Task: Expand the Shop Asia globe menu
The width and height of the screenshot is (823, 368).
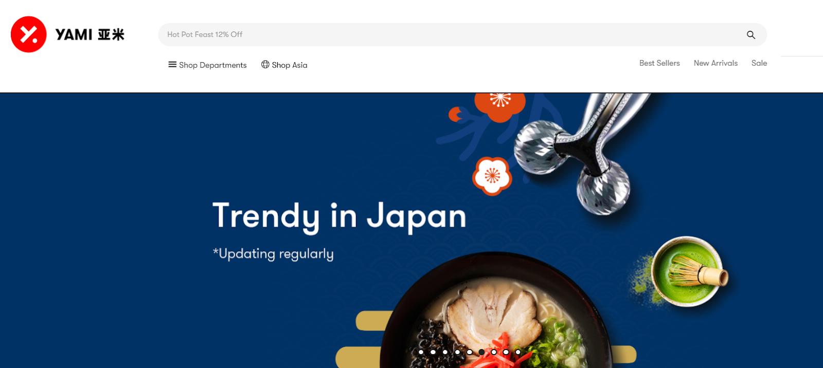Action: point(284,65)
